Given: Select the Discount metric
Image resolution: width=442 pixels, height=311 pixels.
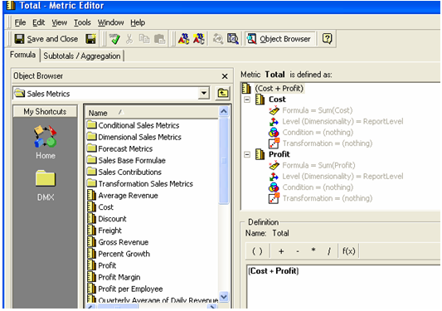Looking at the screenshot, I should click(106, 219).
